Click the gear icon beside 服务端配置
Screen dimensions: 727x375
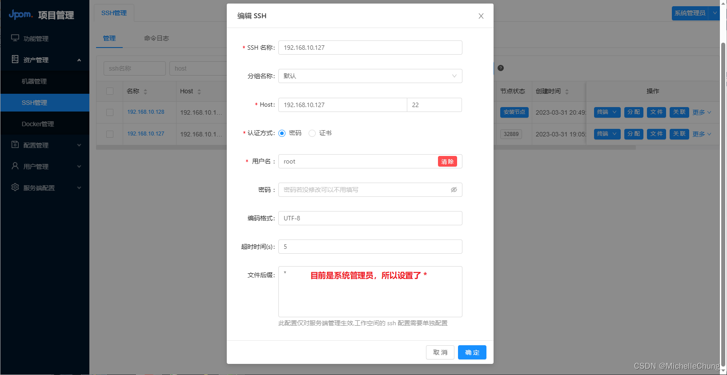pos(15,187)
